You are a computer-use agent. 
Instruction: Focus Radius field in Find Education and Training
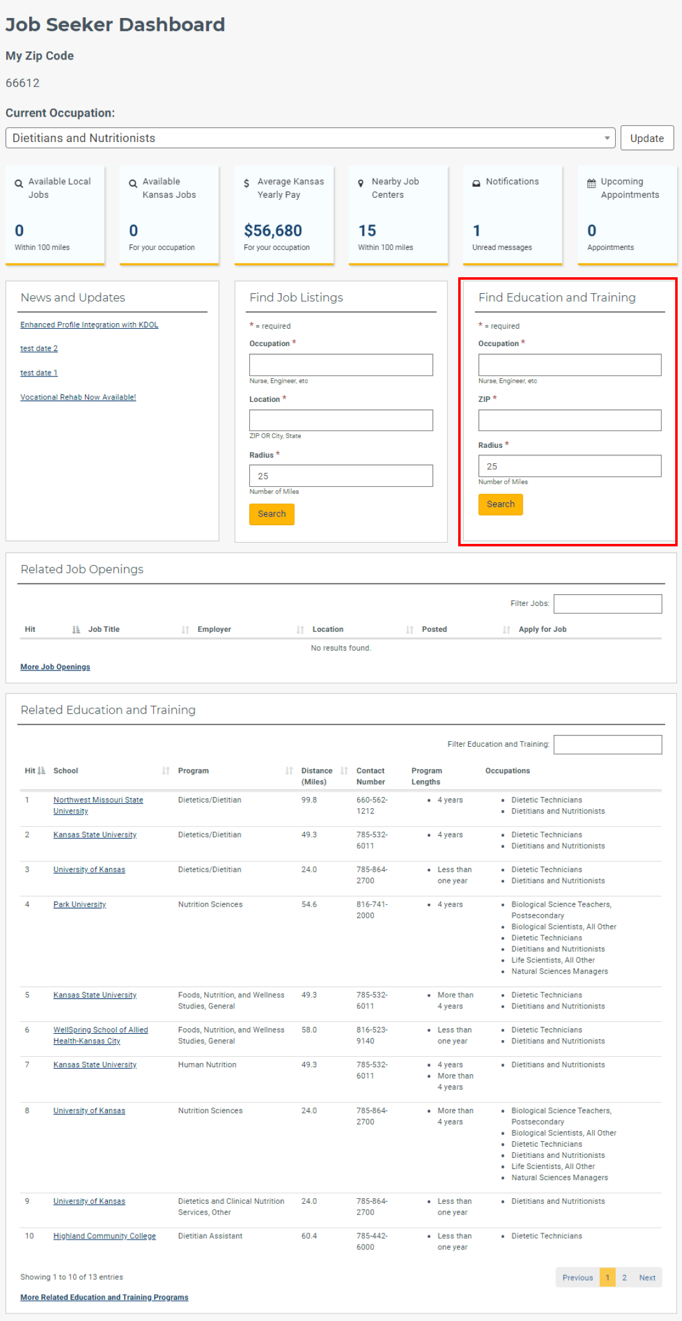pyautogui.click(x=570, y=466)
